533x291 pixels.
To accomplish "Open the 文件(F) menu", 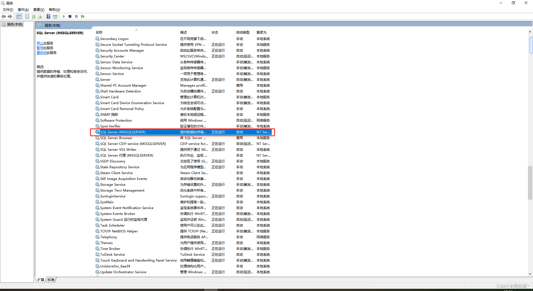I will tap(8, 10).
